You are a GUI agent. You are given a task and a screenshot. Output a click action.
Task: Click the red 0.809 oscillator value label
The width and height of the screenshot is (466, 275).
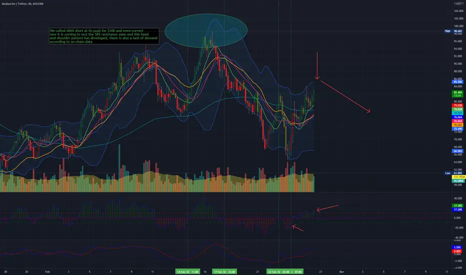tap(457, 251)
